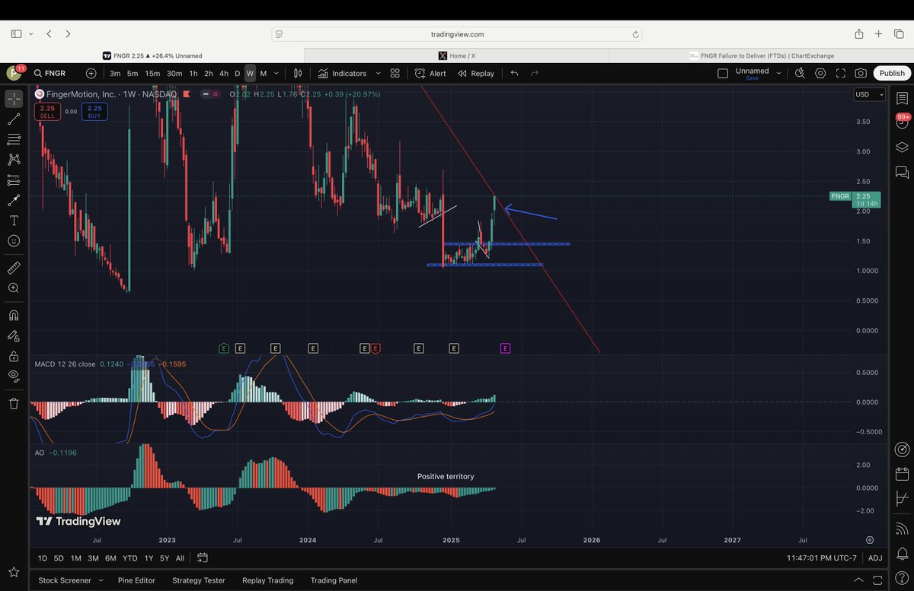914x591 pixels.
Task: Open the Trading Panel tab
Action: (334, 580)
